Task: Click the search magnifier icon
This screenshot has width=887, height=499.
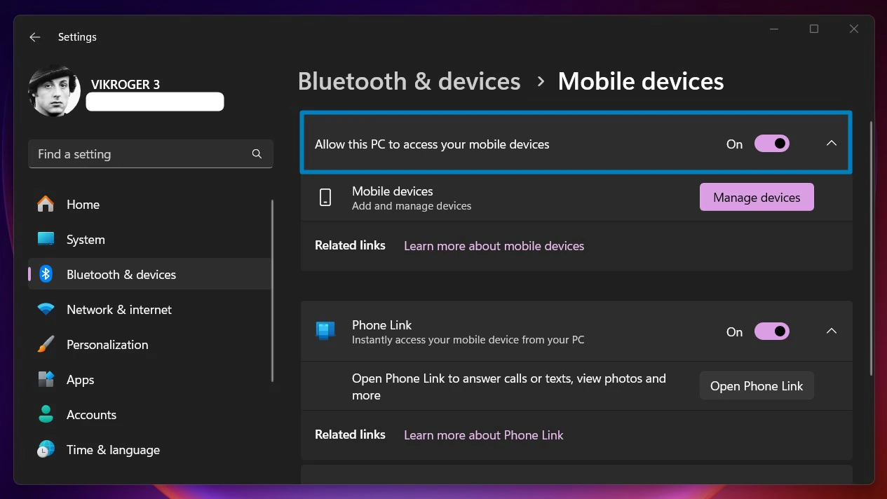Action: pos(257,154)
